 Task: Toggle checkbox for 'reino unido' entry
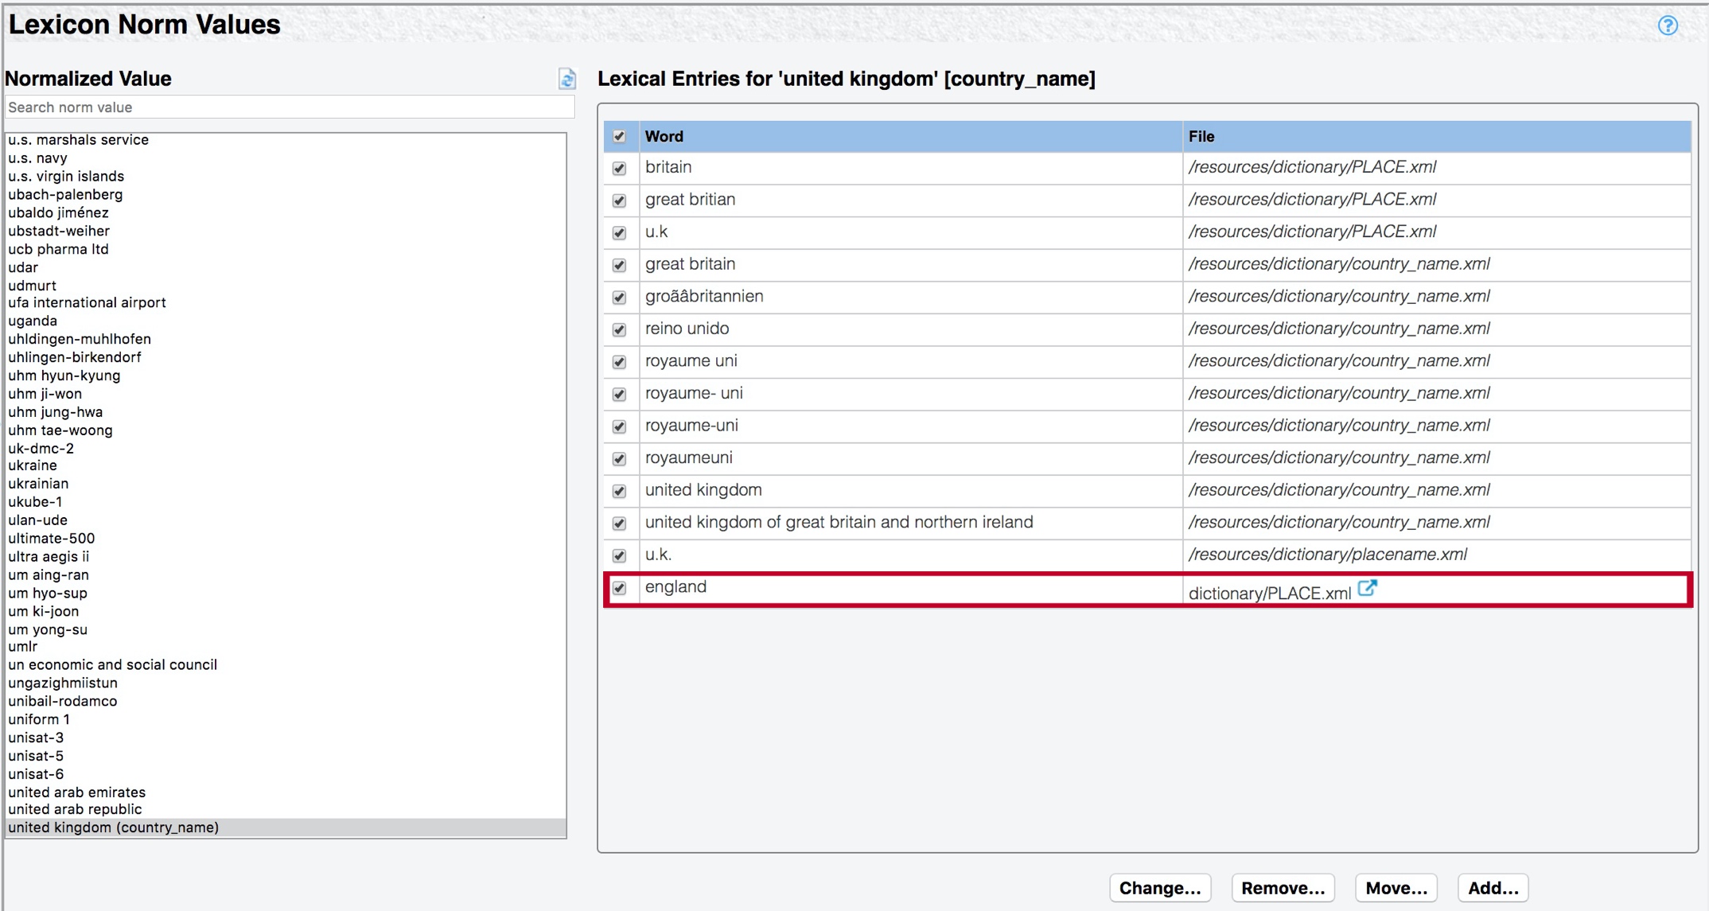(619, 330)
